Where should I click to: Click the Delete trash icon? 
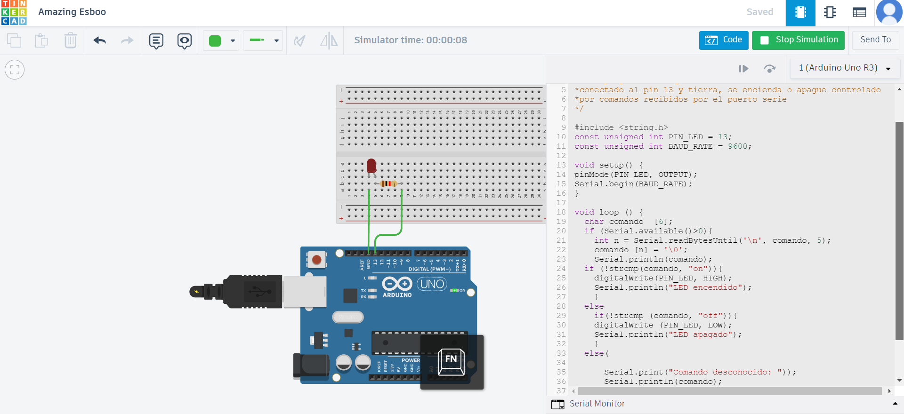(x=70, y=40)
